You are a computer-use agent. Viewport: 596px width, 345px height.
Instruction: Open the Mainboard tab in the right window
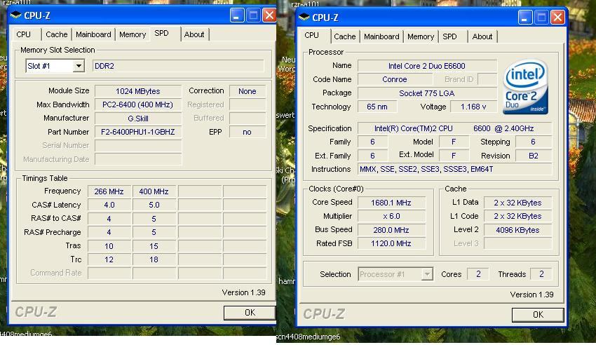[x=381, y=37]
